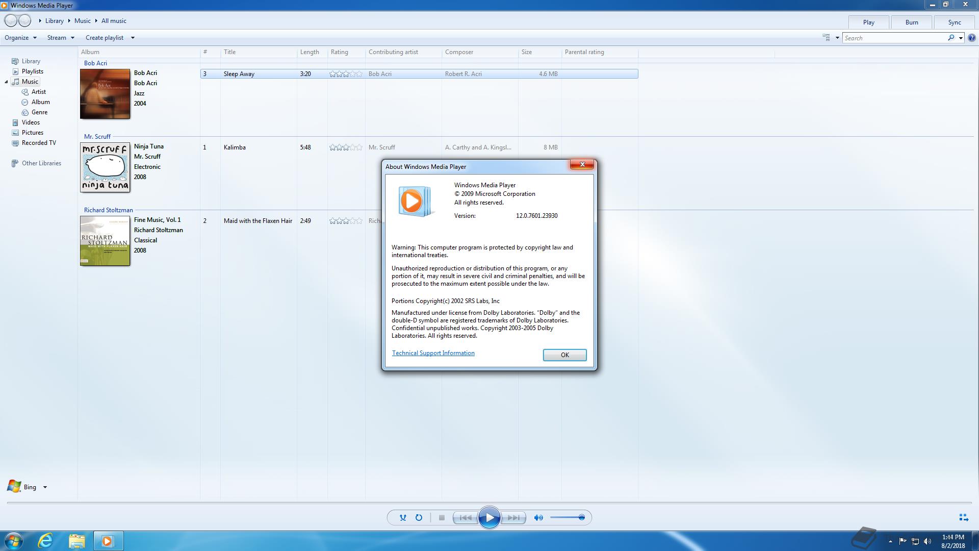Click the Stop playback button
Viewport: 979px width, 551px height.
point(442,517)
